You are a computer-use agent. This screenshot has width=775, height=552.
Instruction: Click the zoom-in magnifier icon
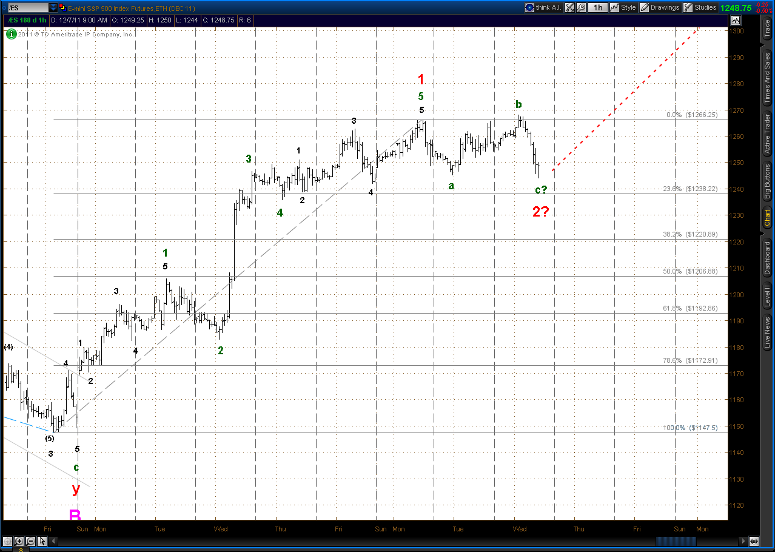tap(19, 541)
